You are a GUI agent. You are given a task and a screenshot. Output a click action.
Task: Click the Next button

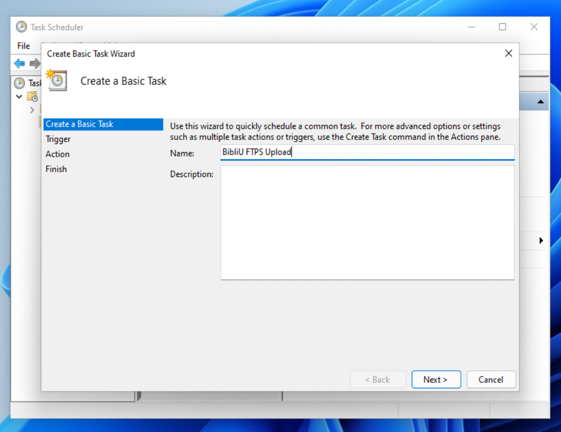coord(436,379)
